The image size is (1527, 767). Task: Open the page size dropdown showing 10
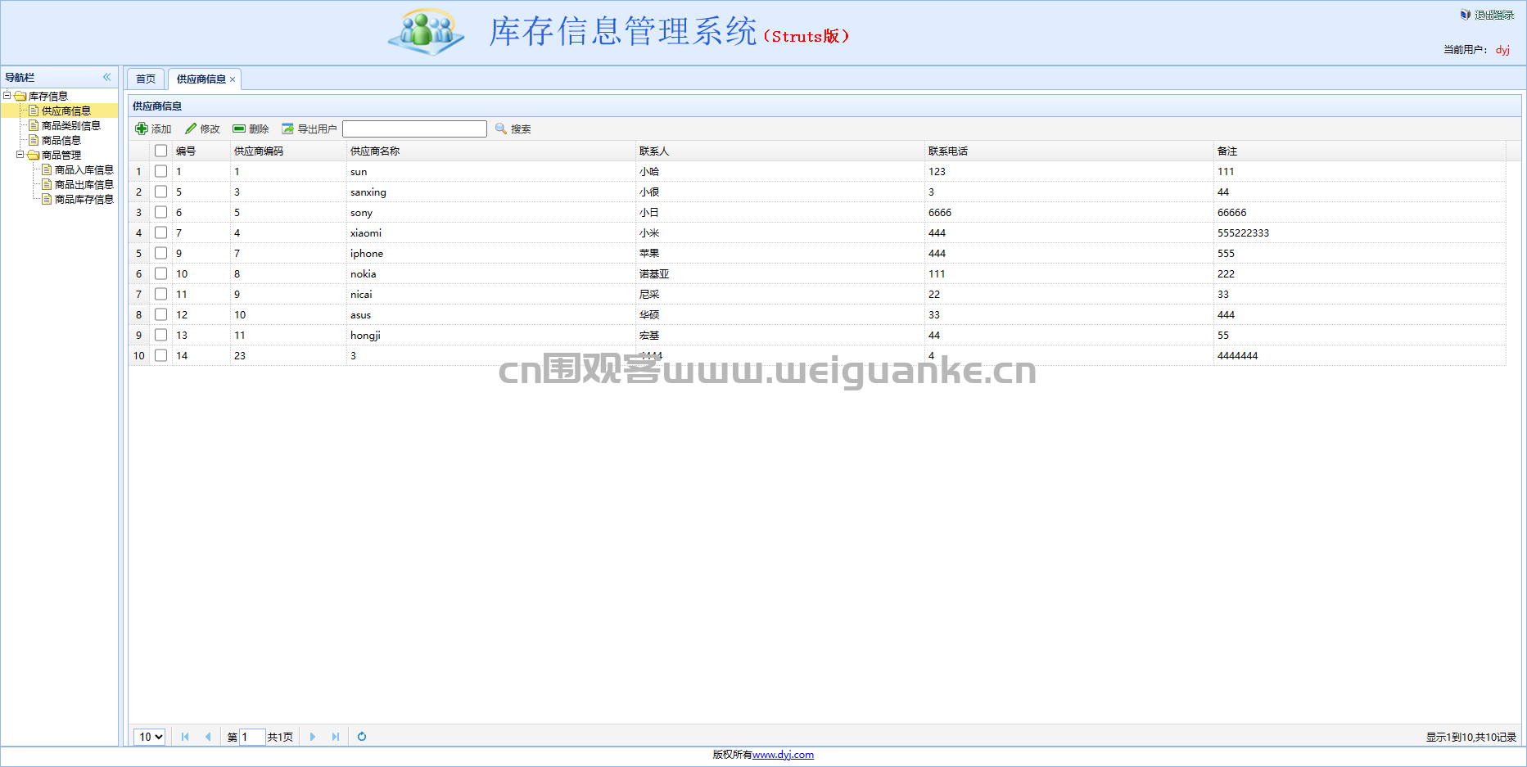tap(150, 737)
